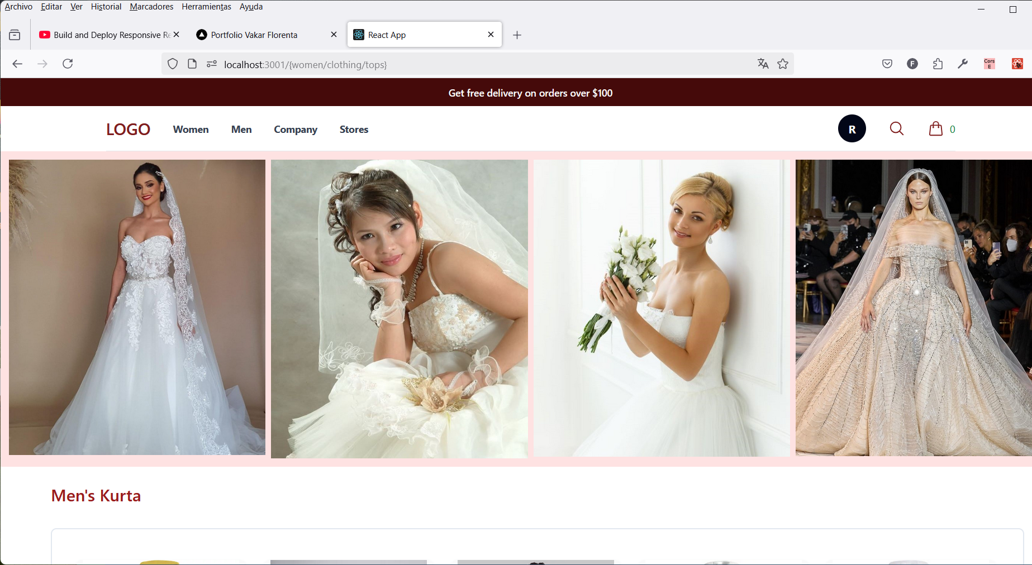Image resolution: width=1032 pixels, height=565 pixels.
Task: Open the site search magnifier icon
Action: point(897,129)
